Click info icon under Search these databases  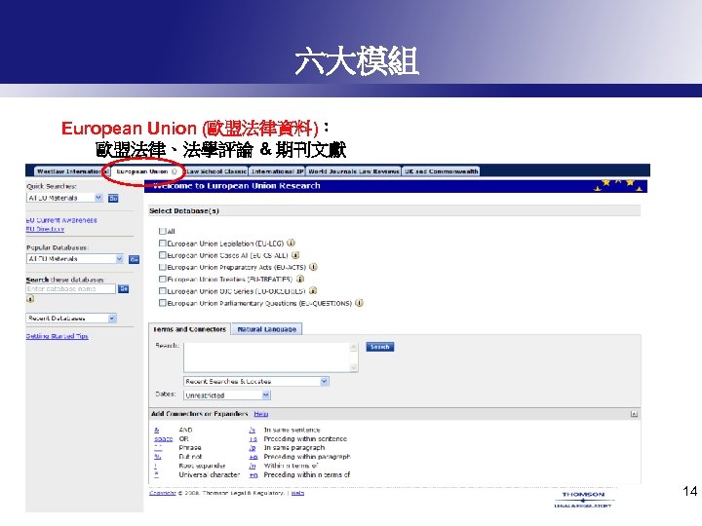coord(30,299)
